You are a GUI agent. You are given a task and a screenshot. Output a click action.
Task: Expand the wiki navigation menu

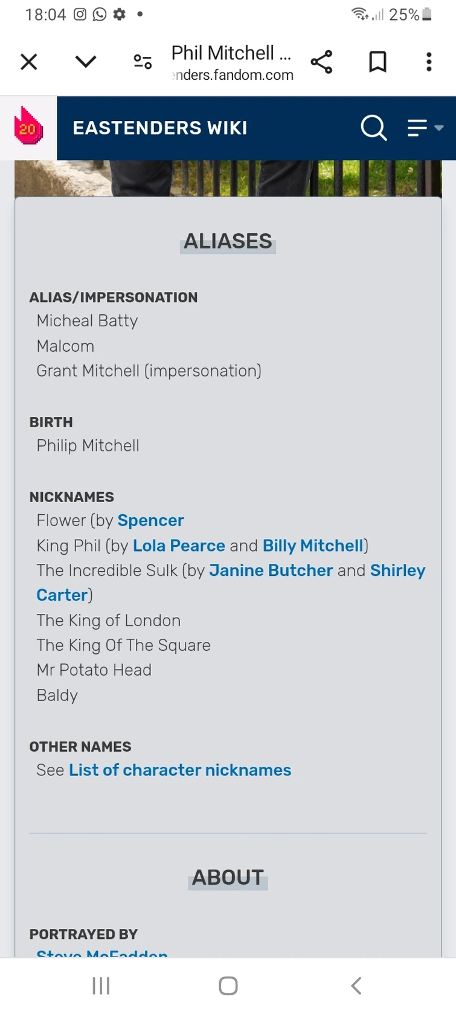tap(425, 128)
